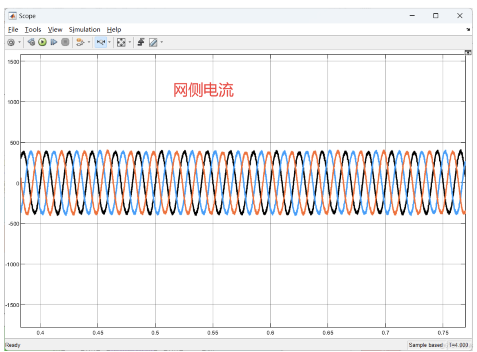This screenshot has height=352, width=477.
Task: Click the T=4.000 time display
Action: coord(458,345)
